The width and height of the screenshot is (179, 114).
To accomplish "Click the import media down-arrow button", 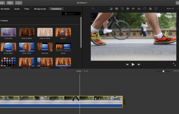I will coord(18,3).
